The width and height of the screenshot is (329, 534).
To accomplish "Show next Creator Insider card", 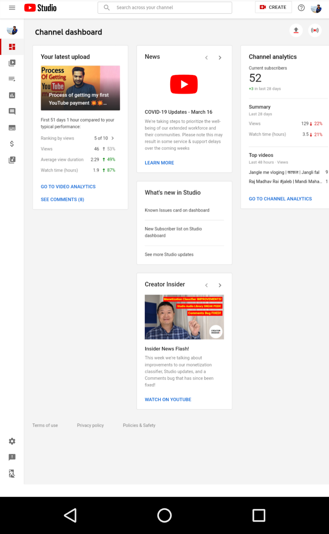I will tap(220, 285).
